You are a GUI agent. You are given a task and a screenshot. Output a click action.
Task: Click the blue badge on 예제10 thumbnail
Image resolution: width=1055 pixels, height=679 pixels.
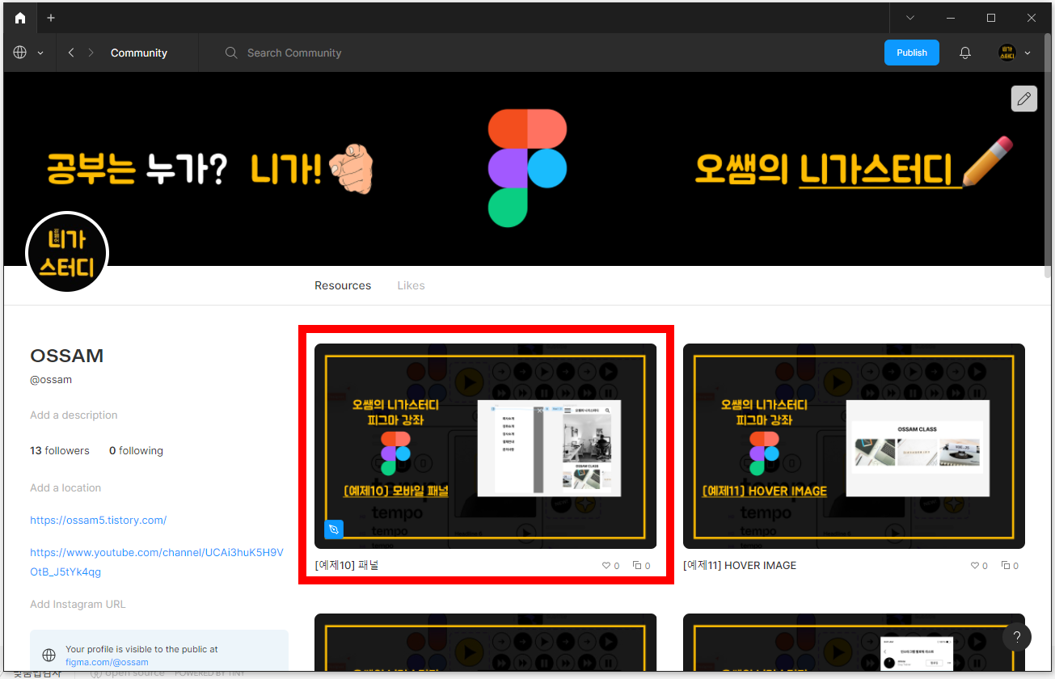pos(334,530)
